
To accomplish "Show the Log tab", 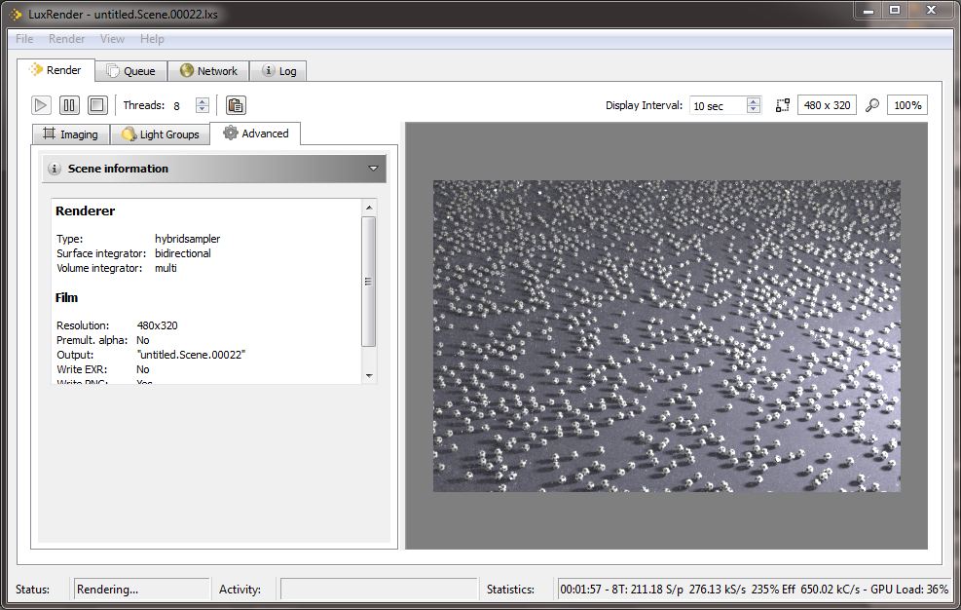I will (x=278, y=71).
